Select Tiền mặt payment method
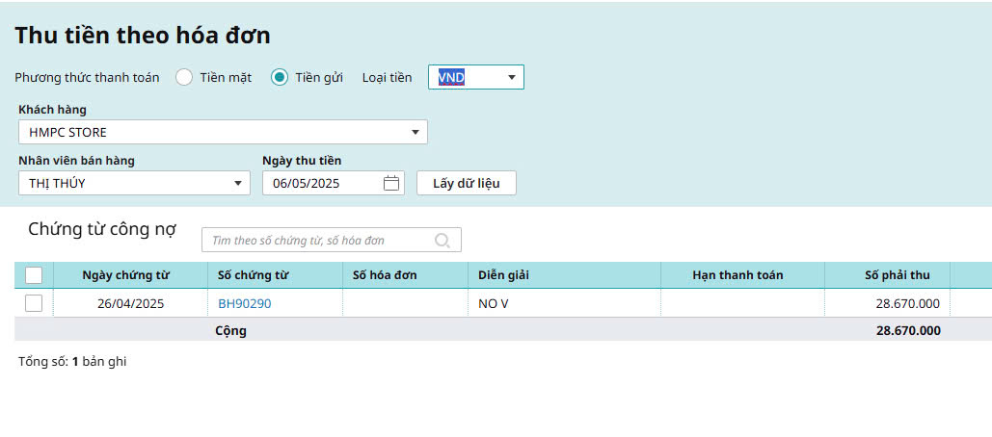This screenshot has width=992, height=437. point(184,78)
